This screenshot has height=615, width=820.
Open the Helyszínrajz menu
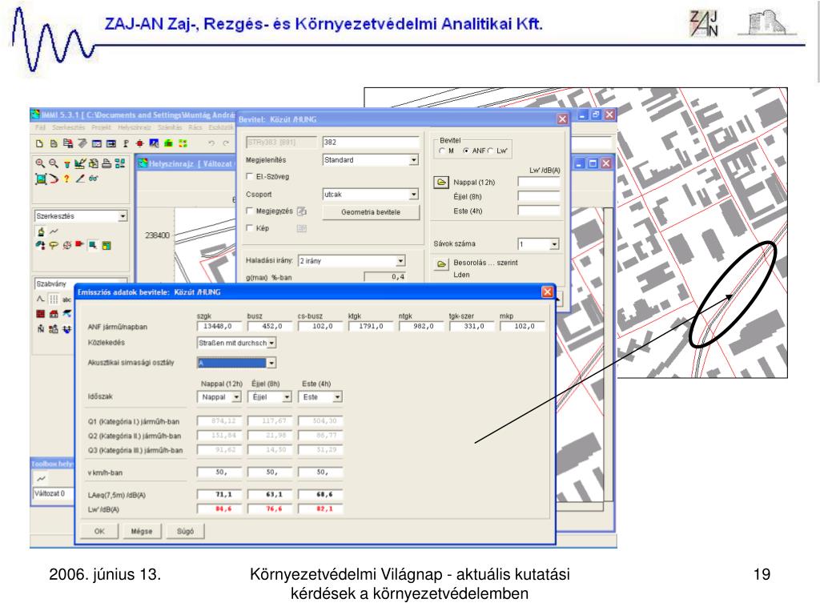134,127
